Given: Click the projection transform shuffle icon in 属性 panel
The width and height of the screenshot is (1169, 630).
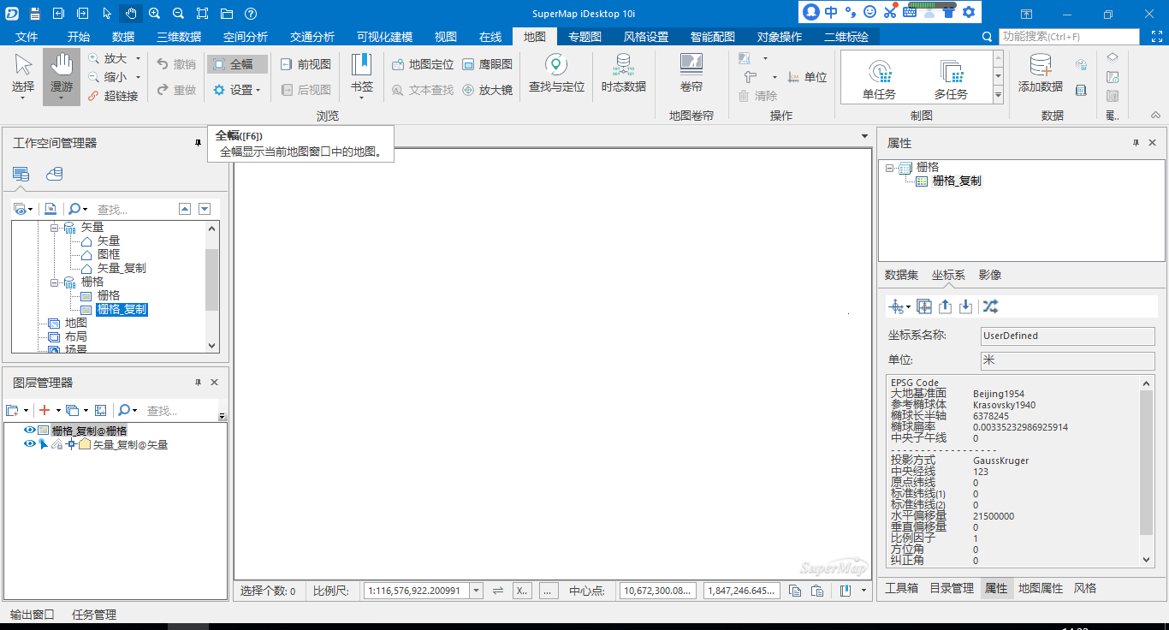Looking at the screenshot, I should (x=990, y=306).
